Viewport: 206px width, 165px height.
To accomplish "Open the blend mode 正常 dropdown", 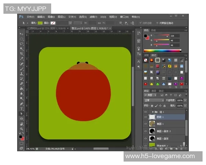I will pos(153,100).
